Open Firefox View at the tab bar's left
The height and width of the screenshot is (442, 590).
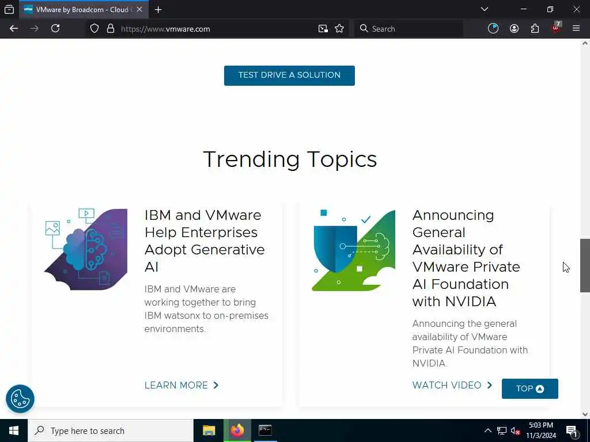(9, 9)
